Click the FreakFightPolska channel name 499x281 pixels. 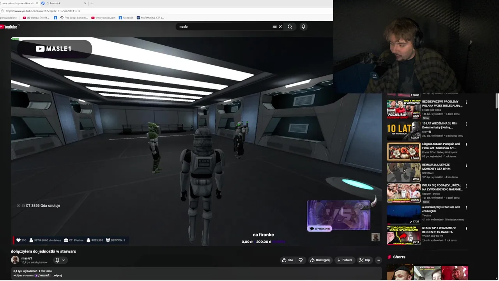432,110
